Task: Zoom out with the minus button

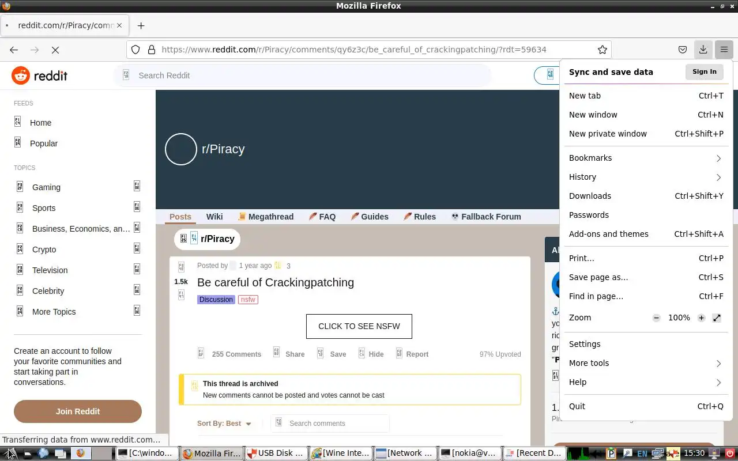Action: tap(656, 318)
